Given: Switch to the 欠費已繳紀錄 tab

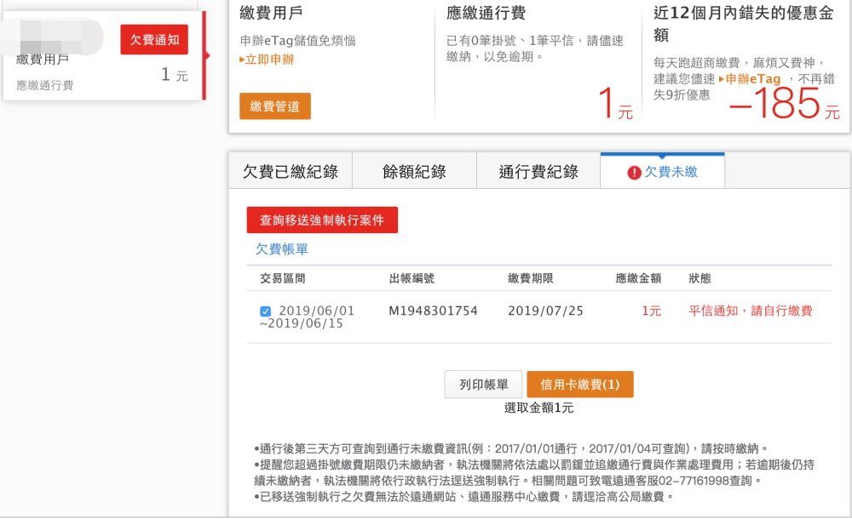Looking at the screenshot, I should [x=290, y=172].
